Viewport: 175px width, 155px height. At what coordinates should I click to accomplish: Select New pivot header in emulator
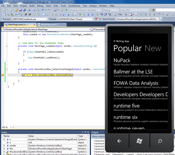coord(153,48)
